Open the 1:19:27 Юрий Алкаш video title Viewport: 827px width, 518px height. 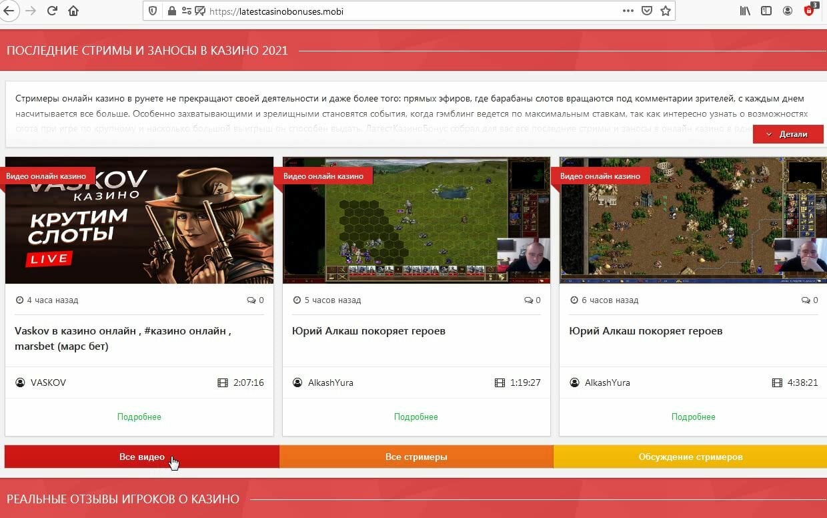click(369, 331)
